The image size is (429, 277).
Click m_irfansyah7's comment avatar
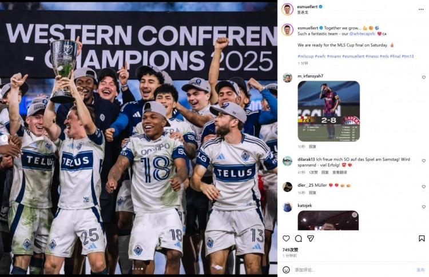pos(287,78)
